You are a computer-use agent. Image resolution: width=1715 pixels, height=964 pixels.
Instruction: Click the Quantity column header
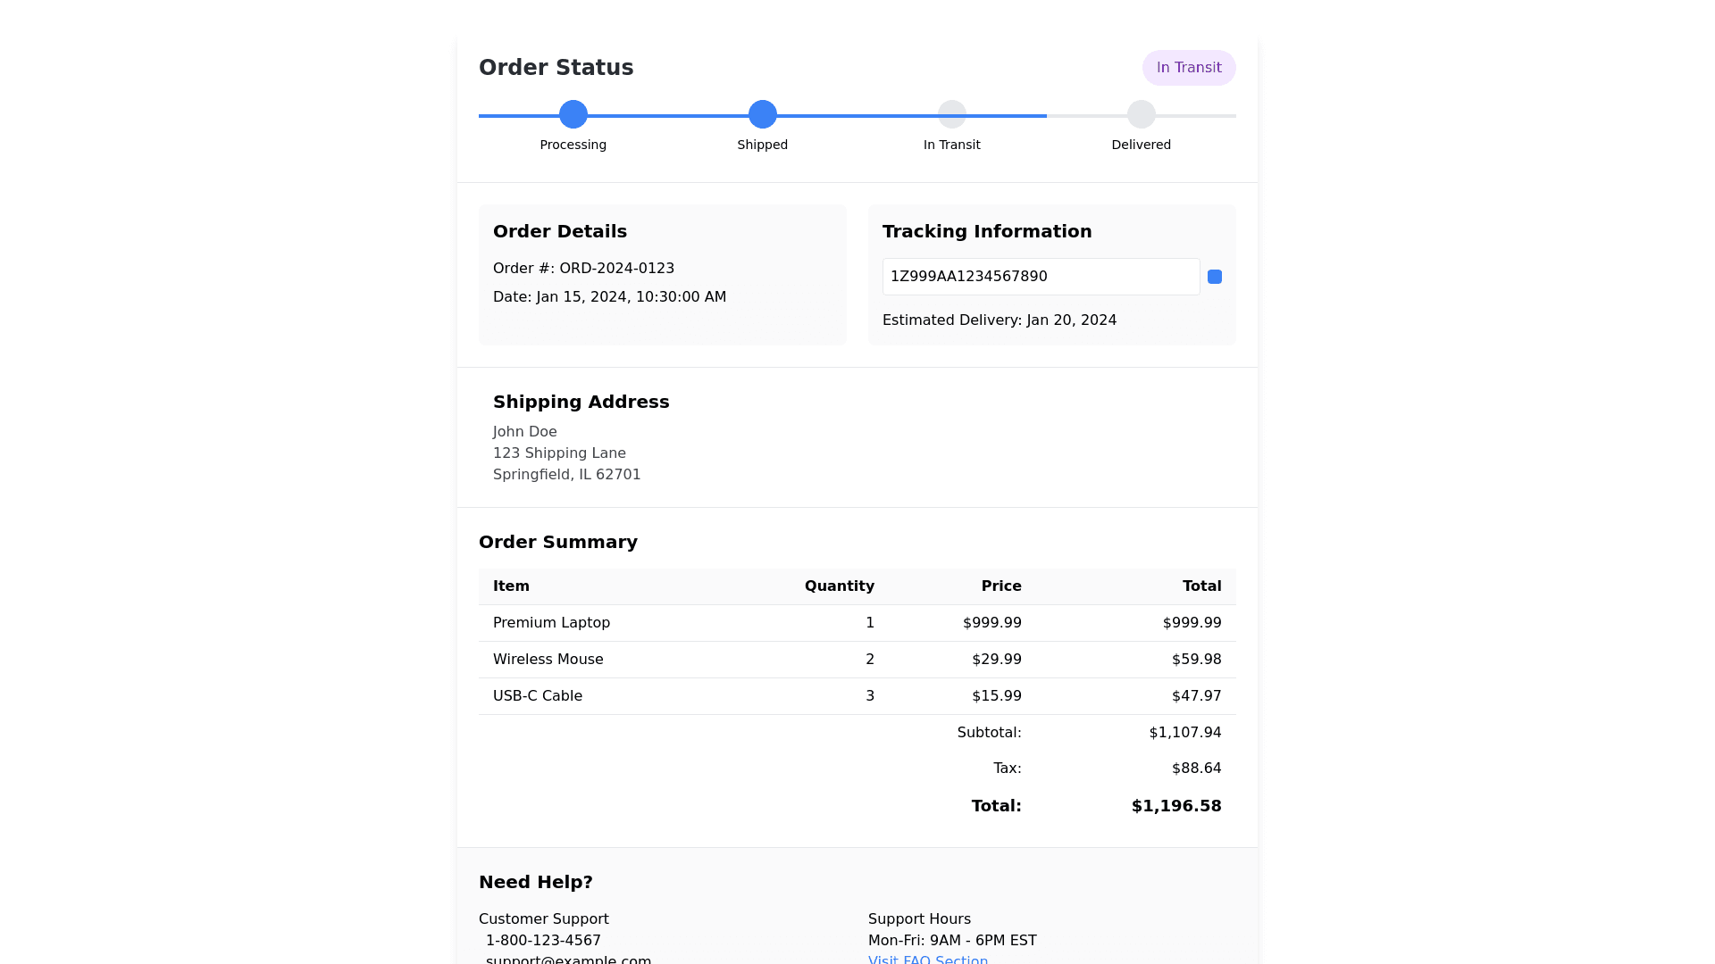point(839,586)
